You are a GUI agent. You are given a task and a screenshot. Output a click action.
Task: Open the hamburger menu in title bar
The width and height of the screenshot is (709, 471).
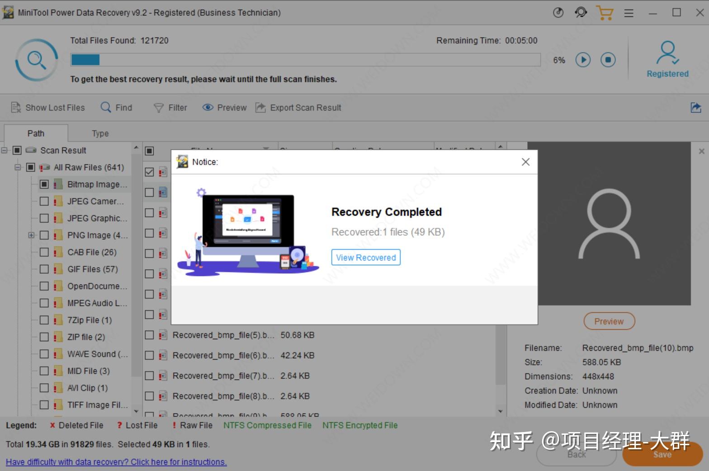(629, 13)
